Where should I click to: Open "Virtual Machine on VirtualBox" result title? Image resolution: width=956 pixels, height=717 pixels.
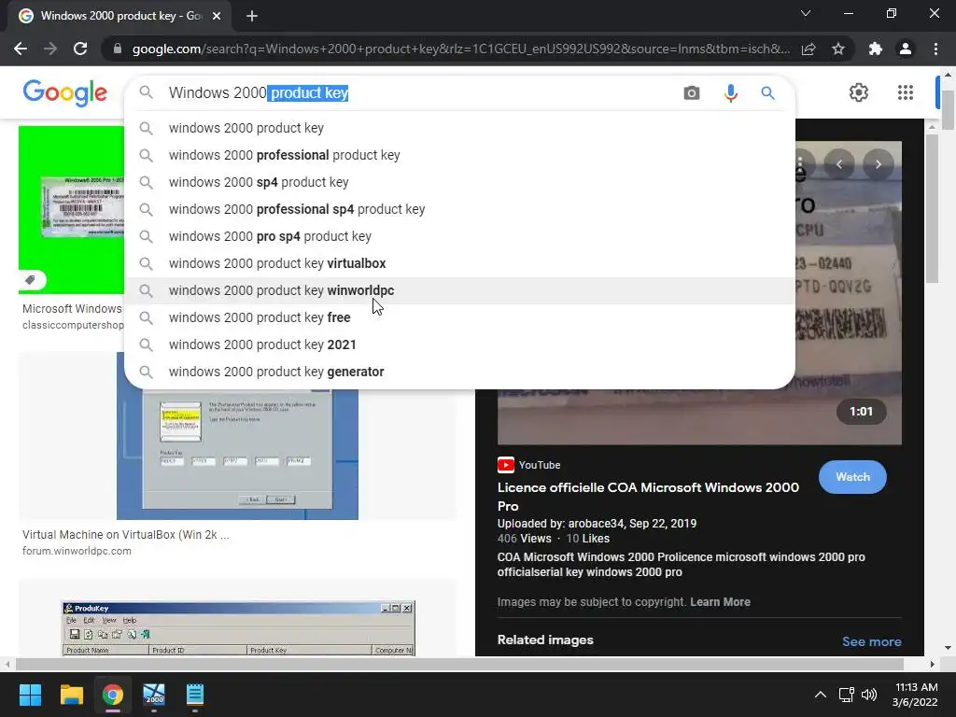[x=126, y=535]
